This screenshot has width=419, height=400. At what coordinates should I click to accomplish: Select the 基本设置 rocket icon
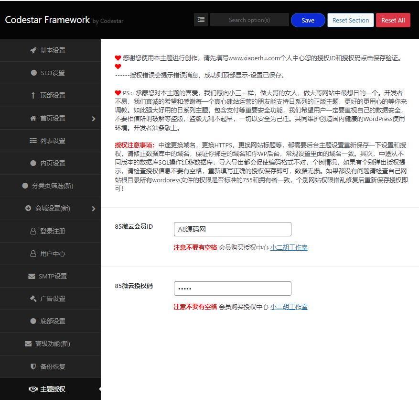[32, 50]
